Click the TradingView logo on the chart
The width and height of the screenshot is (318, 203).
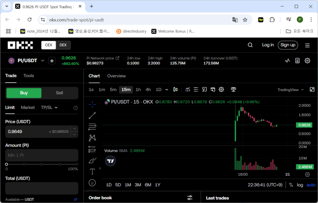(x=110, y=161)
